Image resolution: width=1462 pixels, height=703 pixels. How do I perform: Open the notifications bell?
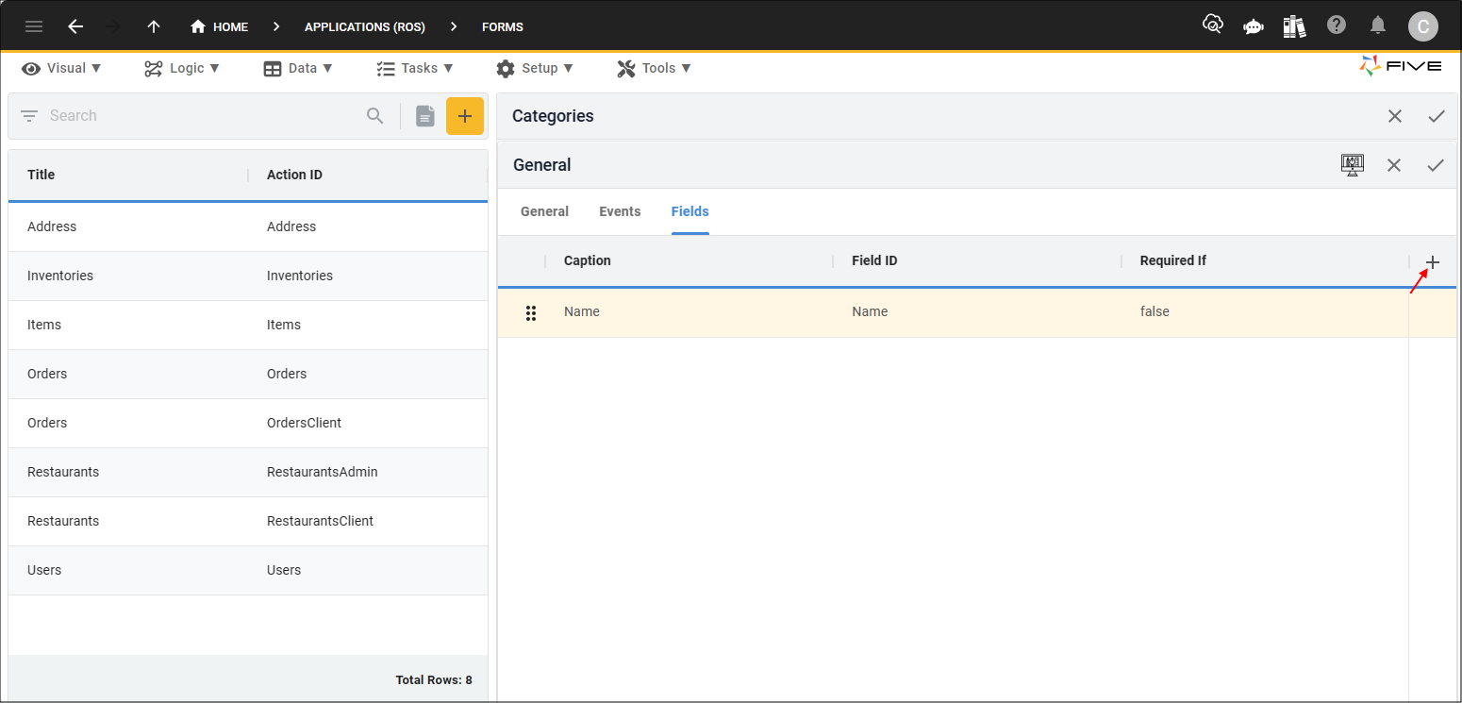pyautogui.click(x=1378, y=25)
